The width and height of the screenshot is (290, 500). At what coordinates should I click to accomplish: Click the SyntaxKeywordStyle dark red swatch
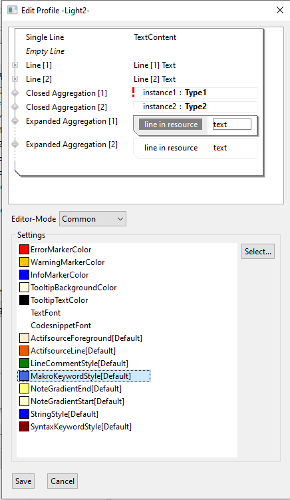coord(24,427)
